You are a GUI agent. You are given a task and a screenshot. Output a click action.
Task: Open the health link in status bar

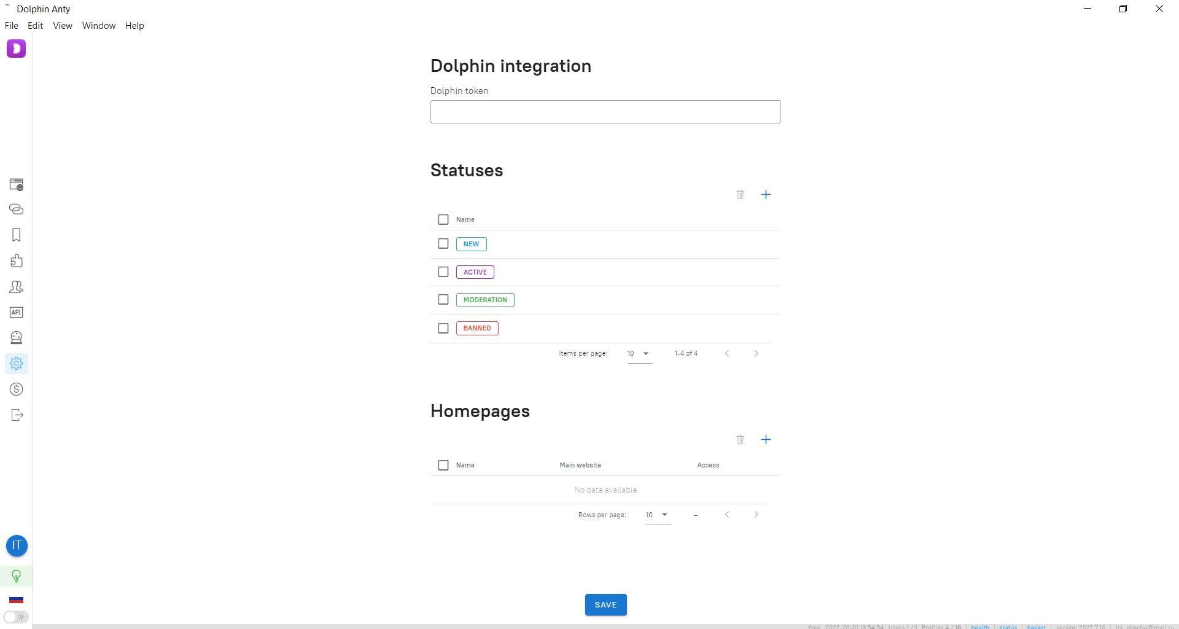coord(980,627)
